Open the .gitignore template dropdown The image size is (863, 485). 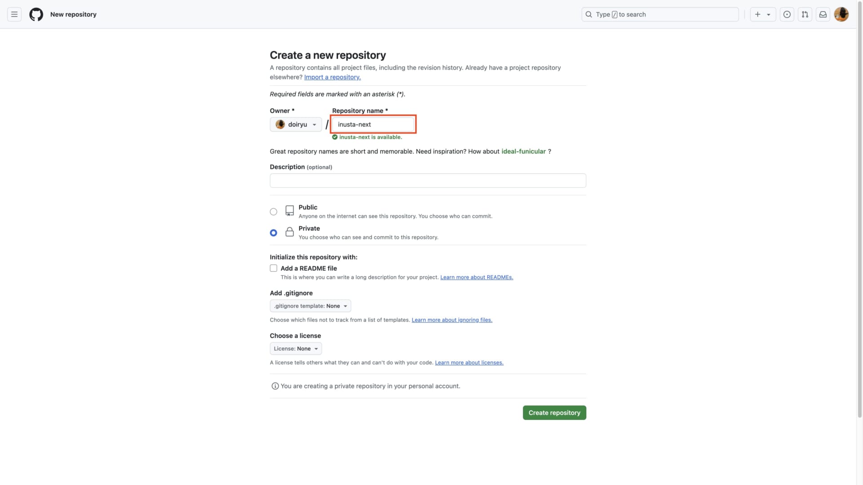point(310,306)
